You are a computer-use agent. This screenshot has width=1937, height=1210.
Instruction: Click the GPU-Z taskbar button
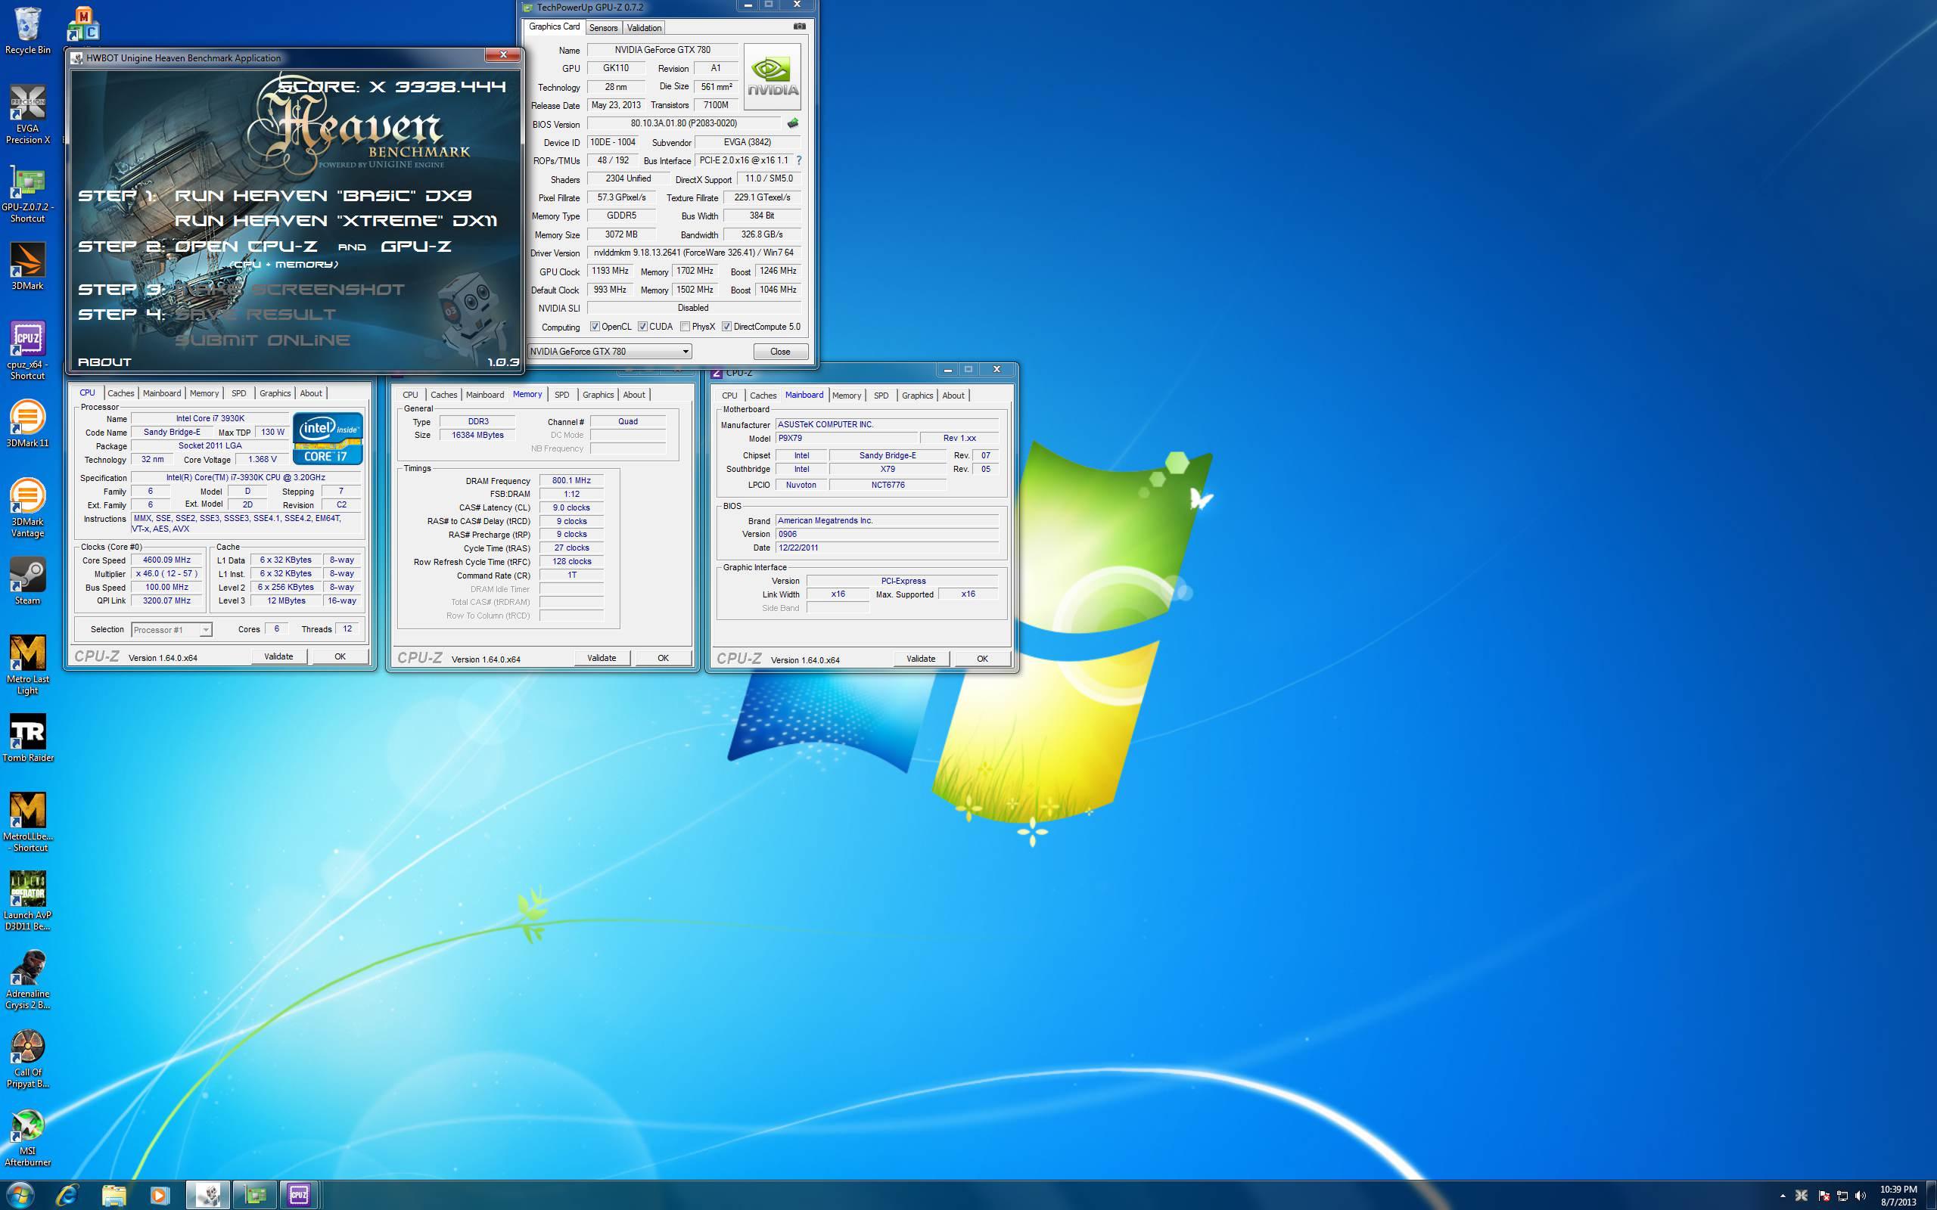(x=254, y=1195)
